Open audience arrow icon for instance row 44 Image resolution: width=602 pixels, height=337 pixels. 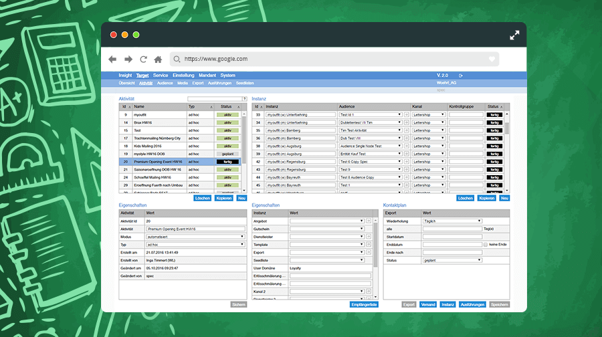(x=406, y=177)
